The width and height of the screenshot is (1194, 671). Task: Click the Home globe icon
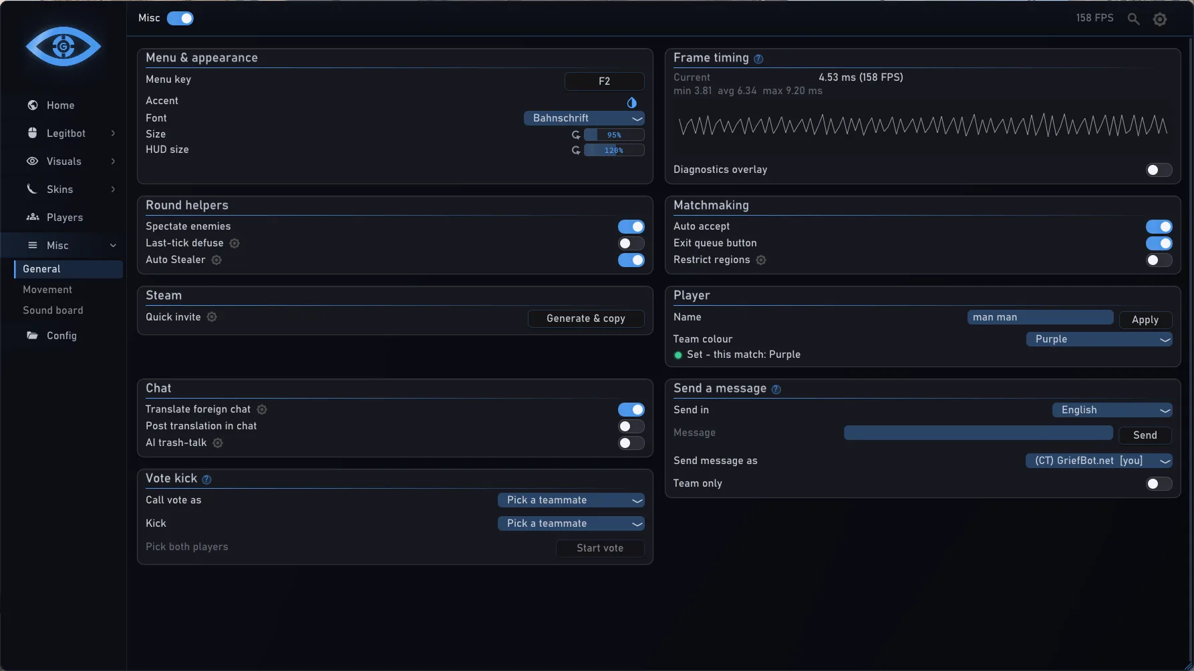(32, 105)
